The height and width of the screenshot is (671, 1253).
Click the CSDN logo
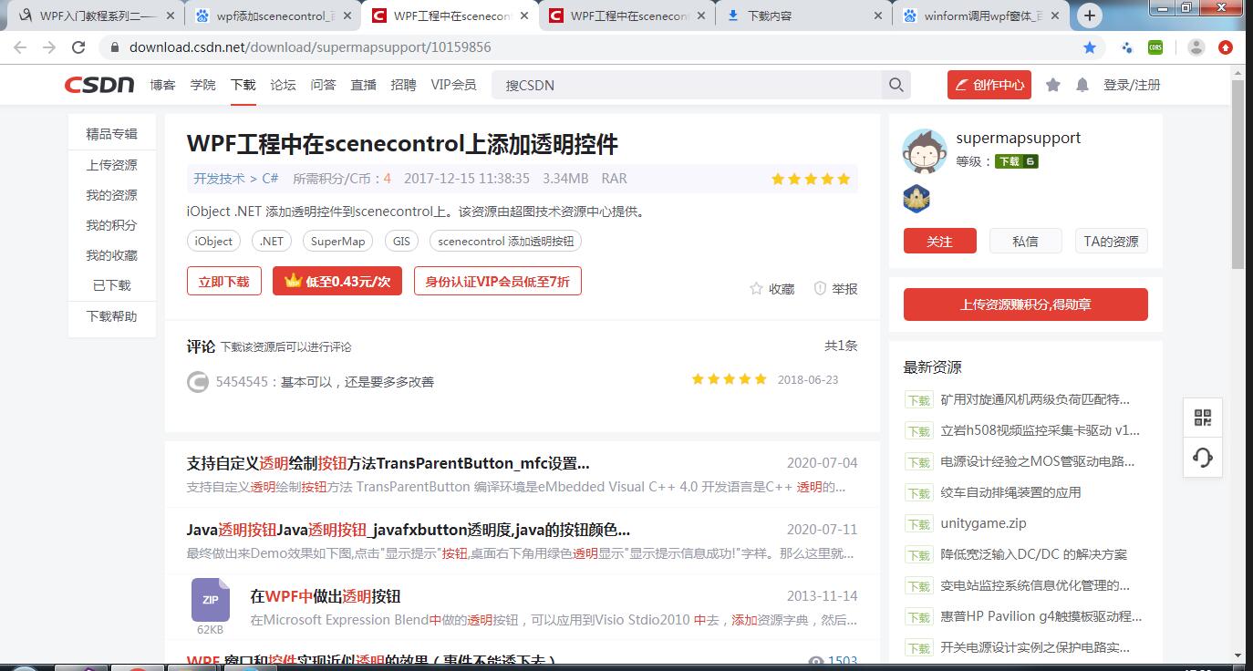[x=99, y=85]
